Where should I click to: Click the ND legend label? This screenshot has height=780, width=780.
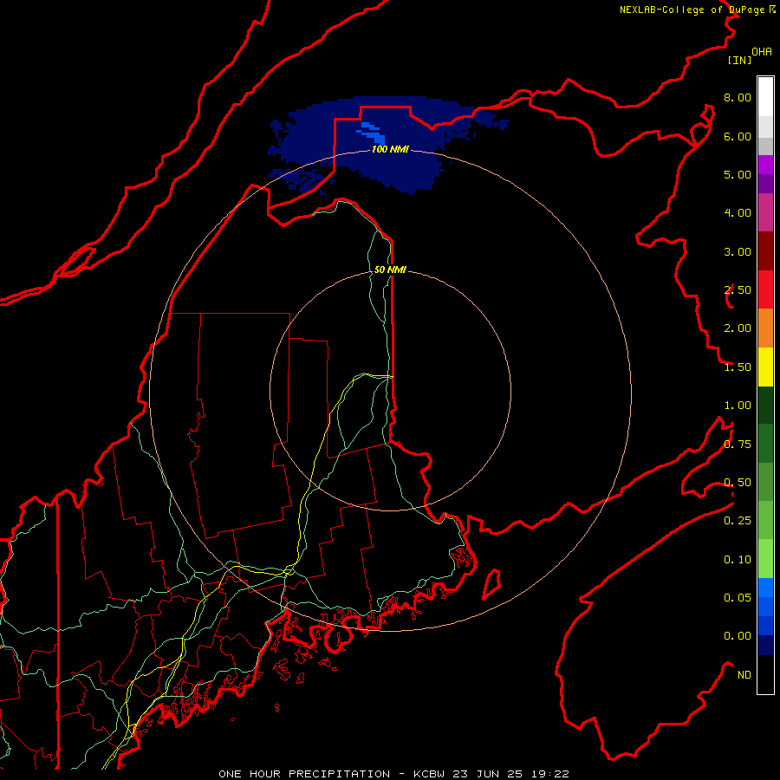pyautogui.click(x=744, y=675)
